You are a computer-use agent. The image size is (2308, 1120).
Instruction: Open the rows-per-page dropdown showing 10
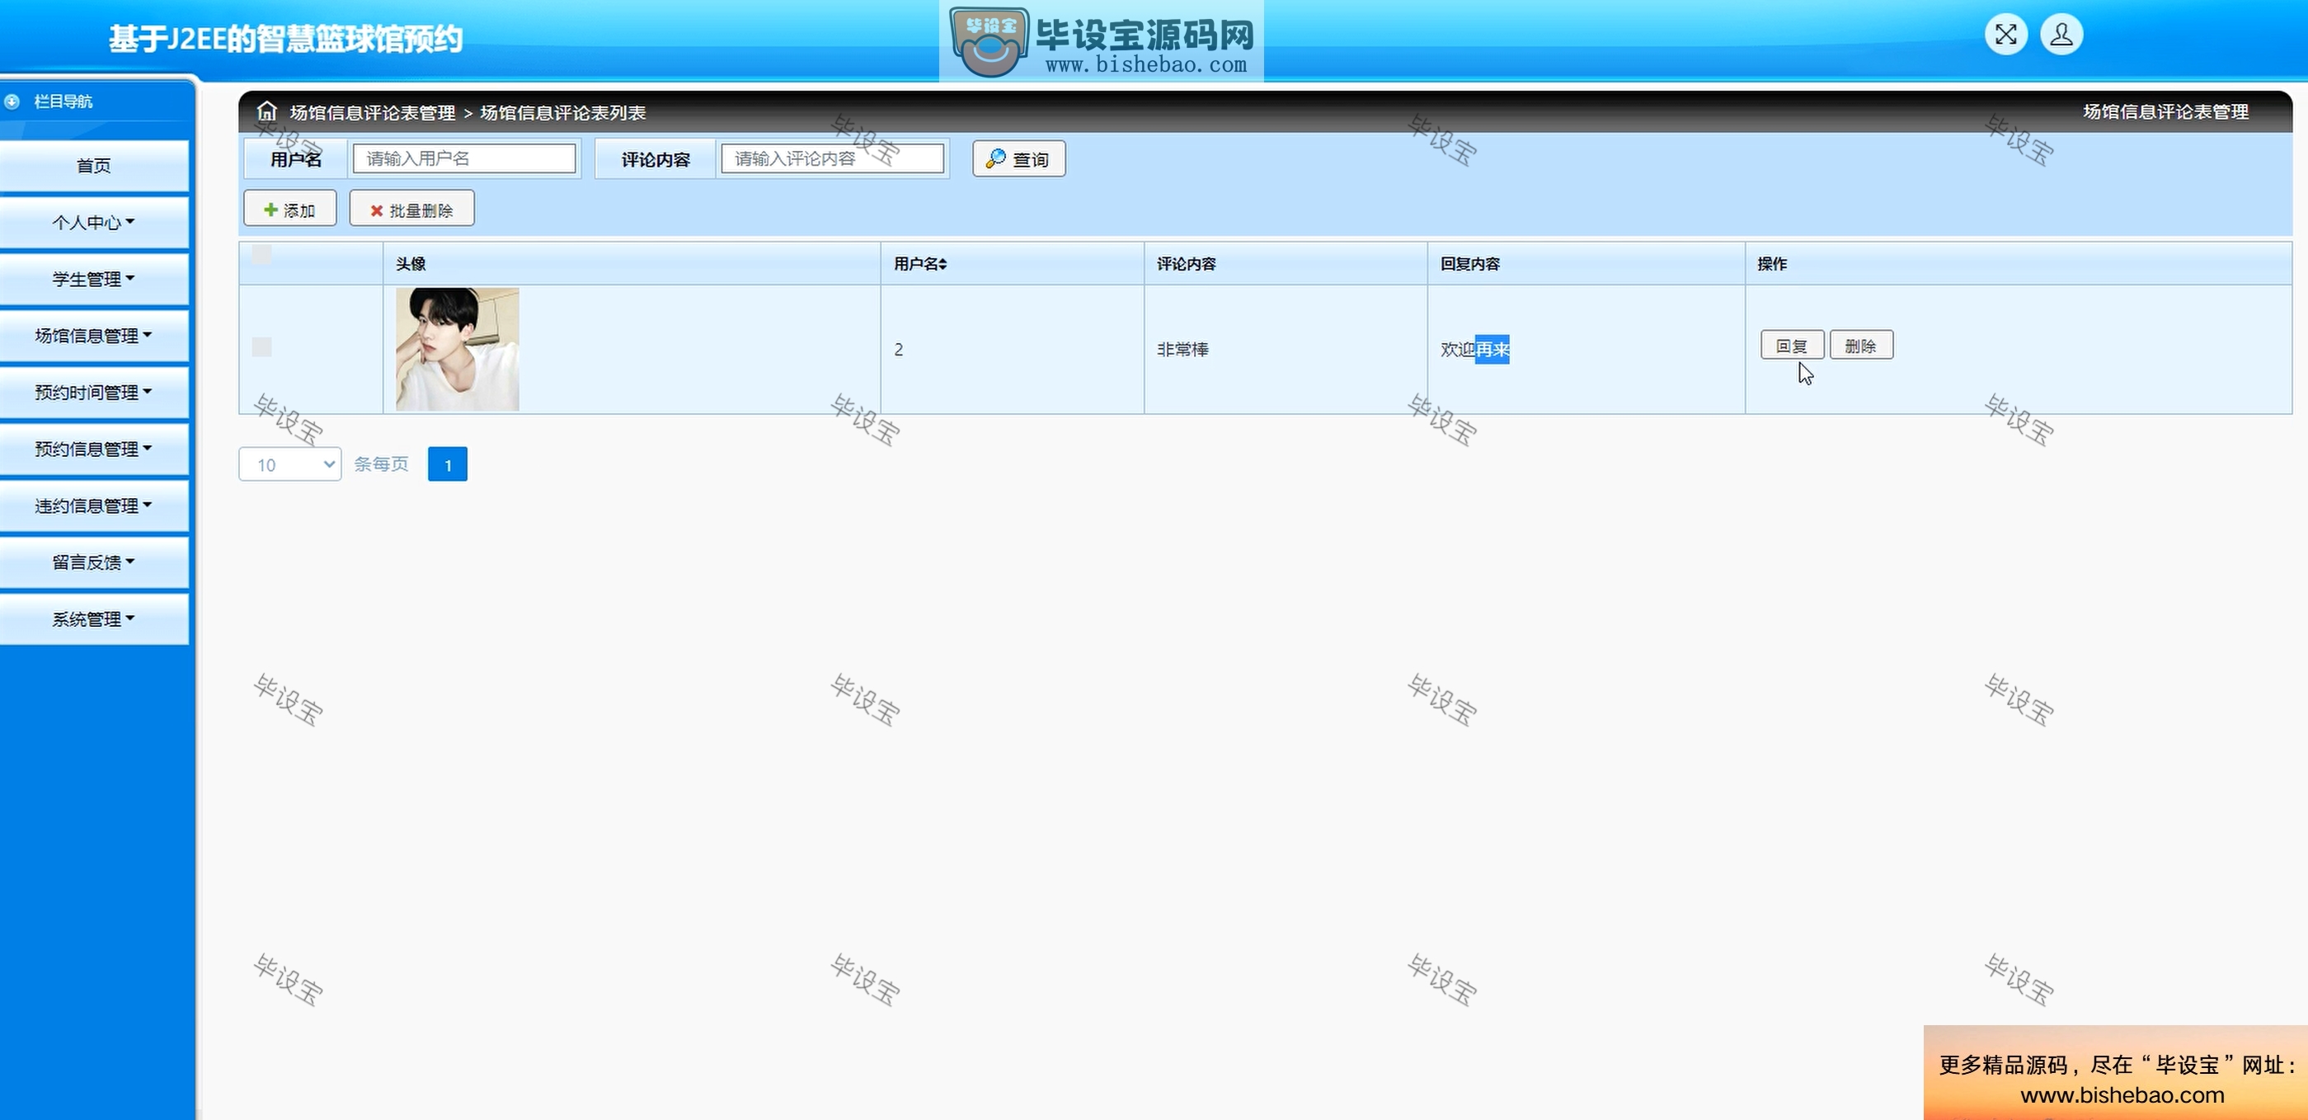(289, 464)
